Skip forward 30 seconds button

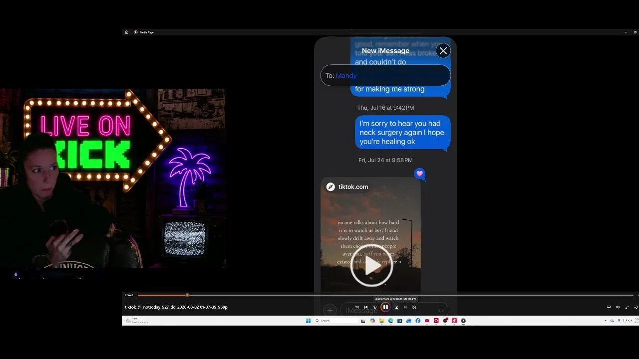coord(396,307)
